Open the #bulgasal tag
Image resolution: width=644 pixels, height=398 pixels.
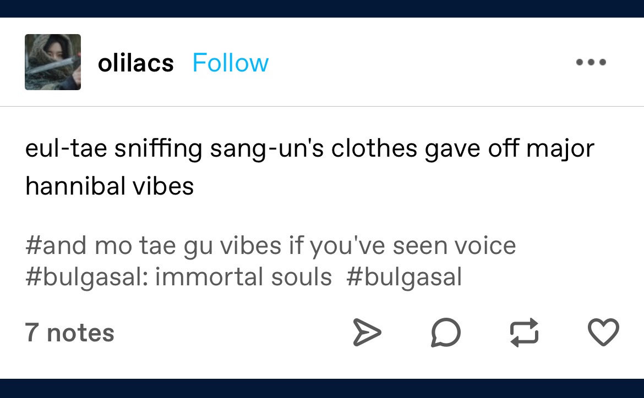403,277
